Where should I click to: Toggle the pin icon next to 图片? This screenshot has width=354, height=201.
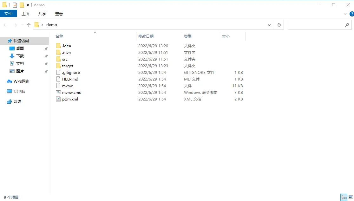coord(46,71)
